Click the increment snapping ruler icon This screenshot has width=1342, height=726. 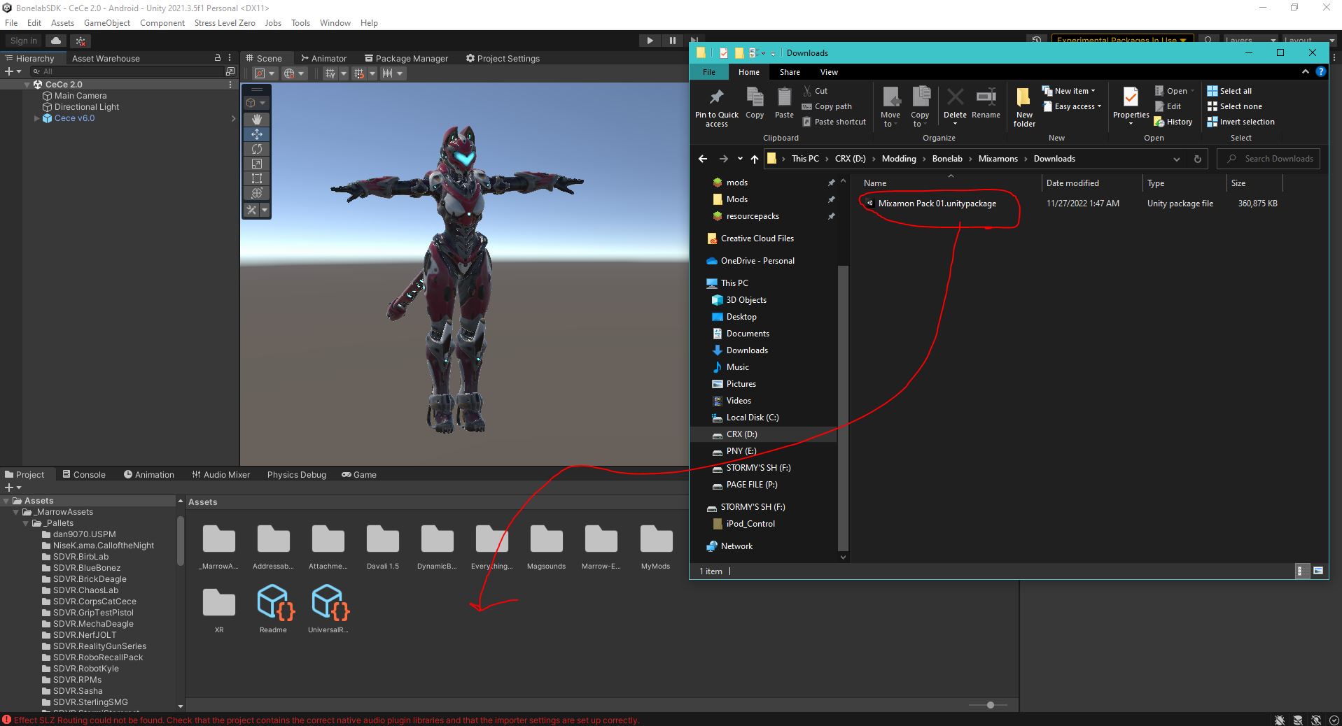(387, 73)
